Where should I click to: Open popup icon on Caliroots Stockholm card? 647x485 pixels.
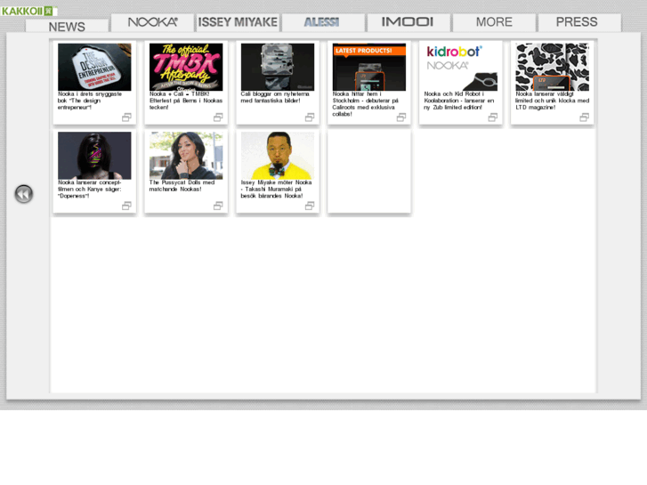401,117
